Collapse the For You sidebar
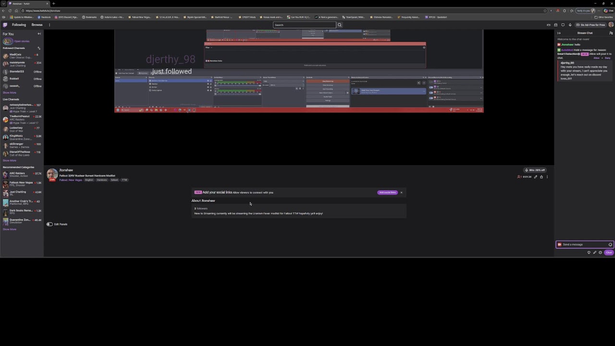Image resolution: width=615 pixels, height=346 pixels. pyautogui.click(x=39, y=34)
